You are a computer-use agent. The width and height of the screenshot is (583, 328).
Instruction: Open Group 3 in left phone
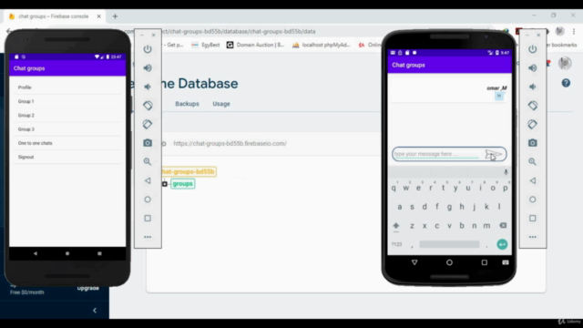(x=67, y=129)
